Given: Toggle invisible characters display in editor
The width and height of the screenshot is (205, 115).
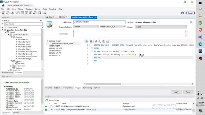Looking at the screenshot, I should coord(104,41).
